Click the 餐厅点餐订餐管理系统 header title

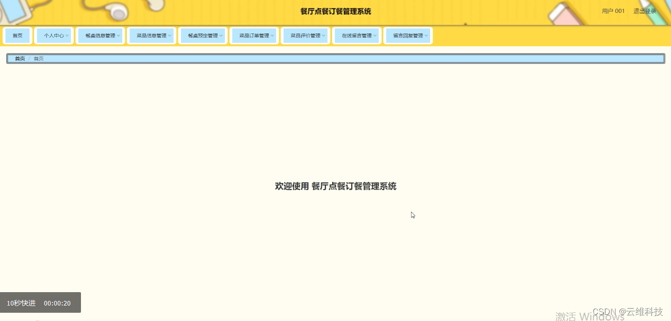click(336, 11)
